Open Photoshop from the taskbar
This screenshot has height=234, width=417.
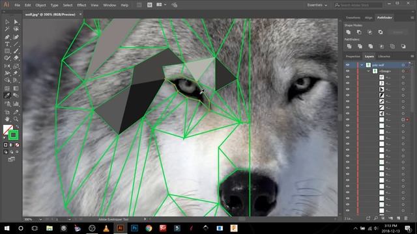tap(135, 228)
